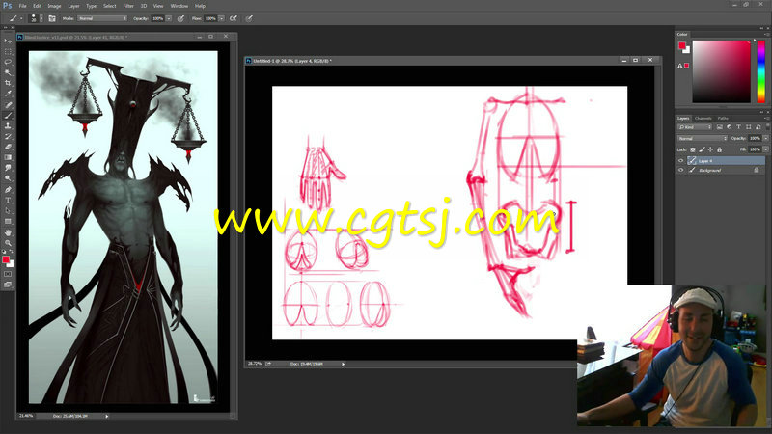Pick a shade in the color field
Viewport: 772px width, 434px height.
click(x=721, y=71)
